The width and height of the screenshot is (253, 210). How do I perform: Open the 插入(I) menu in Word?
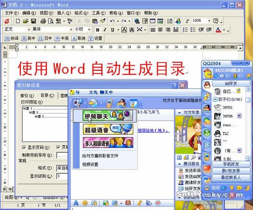64,13
